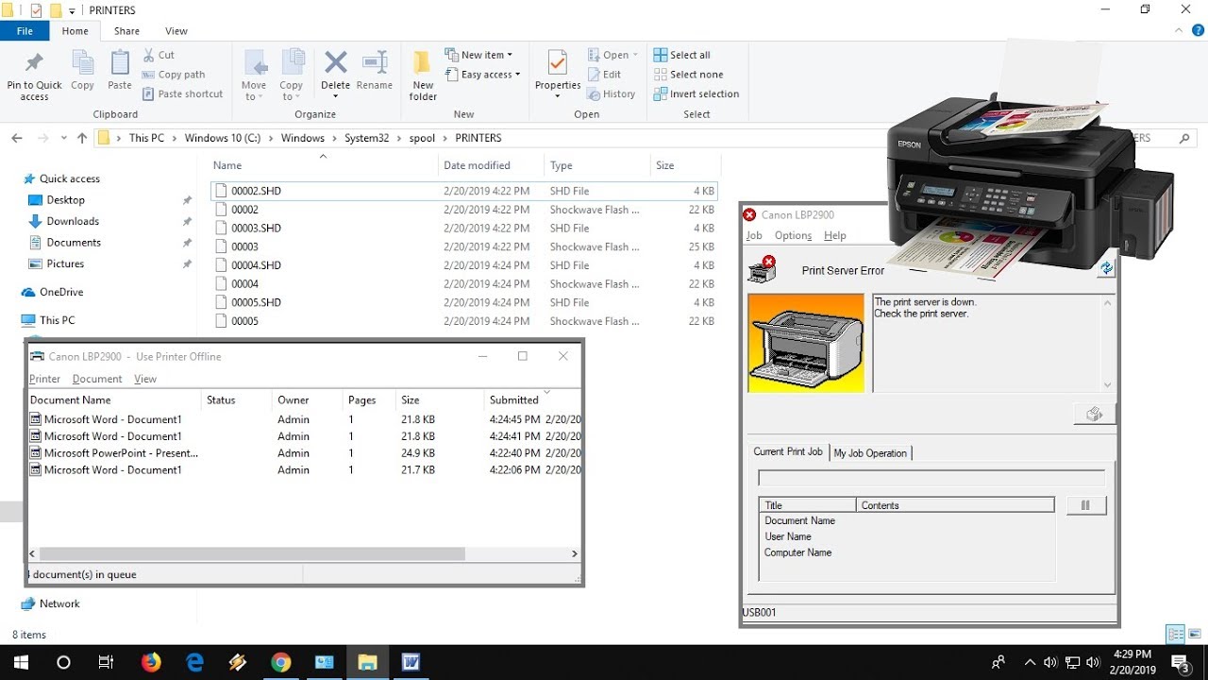The height and width of the screenshot is (680, 1208).
Task: Open the Windows Start menu
Action: (x=20, y=662)
